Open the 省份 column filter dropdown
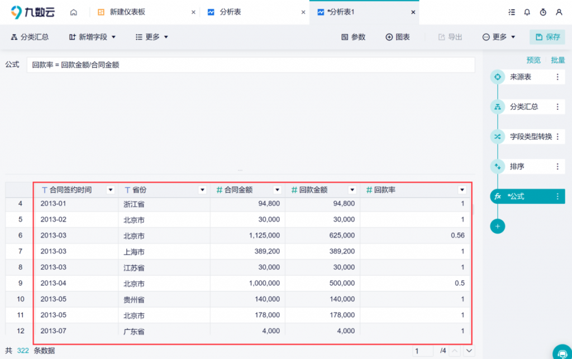 [202, 190]
